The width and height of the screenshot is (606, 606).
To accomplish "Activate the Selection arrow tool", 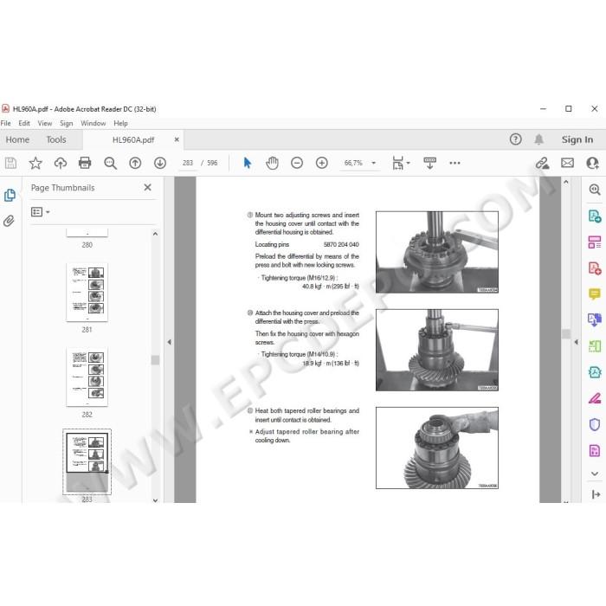I will (x=248, y=163).
